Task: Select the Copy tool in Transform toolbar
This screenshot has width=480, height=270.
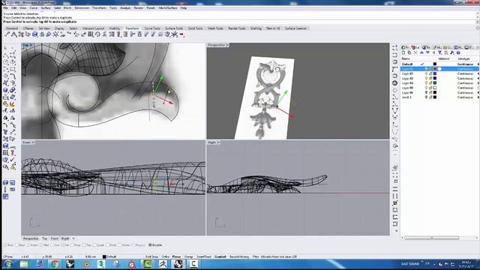Action: pos(14,34)
